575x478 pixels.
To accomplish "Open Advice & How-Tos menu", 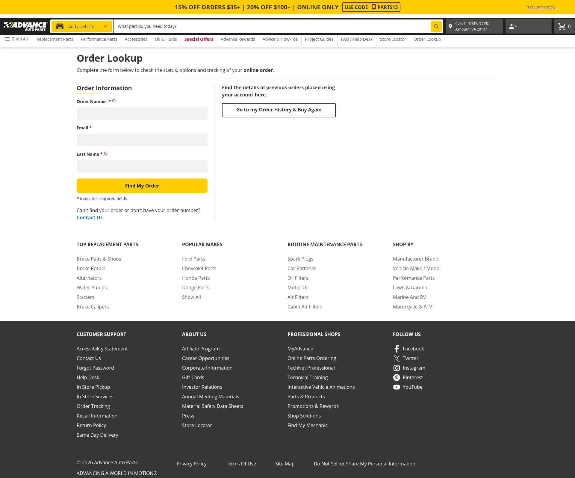I will [280, 39].
